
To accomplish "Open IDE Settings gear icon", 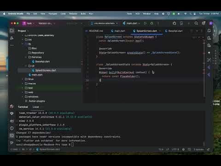I will tap(204, 24).
